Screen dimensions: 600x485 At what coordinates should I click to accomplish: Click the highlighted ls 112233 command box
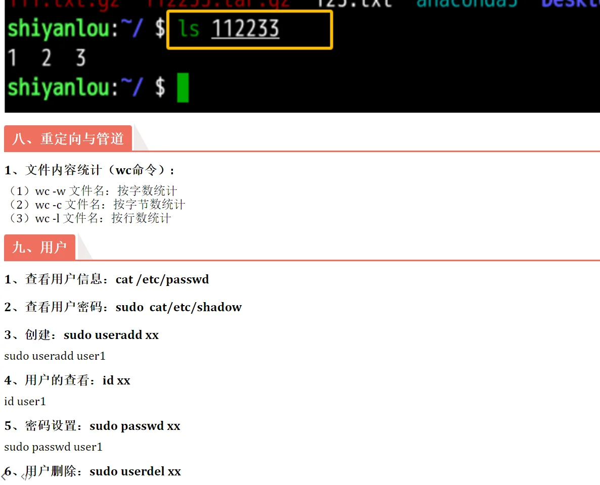pos(249,29)
